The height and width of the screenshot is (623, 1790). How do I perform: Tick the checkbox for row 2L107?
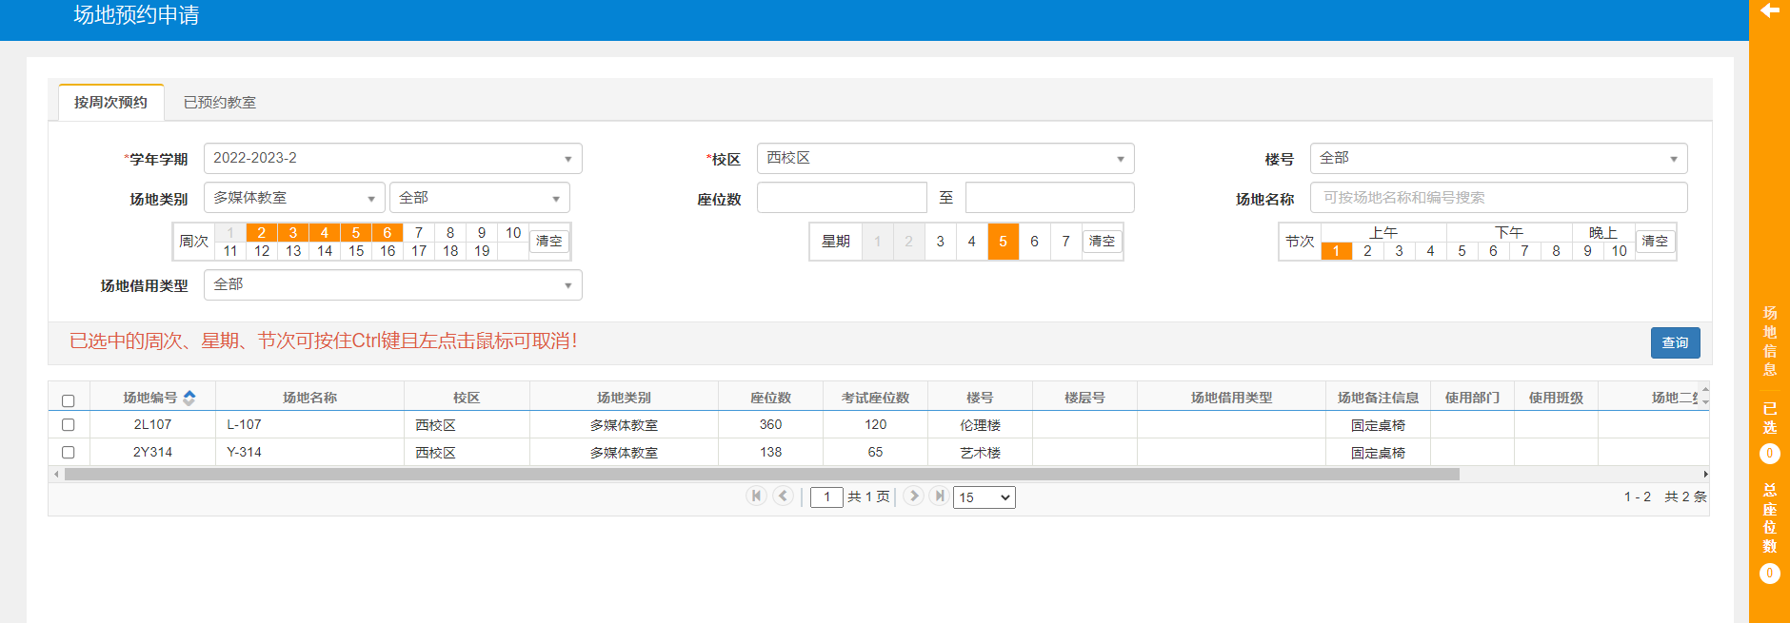click(69, 425)
